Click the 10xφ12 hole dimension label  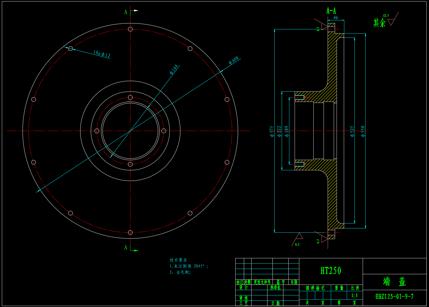click(102, 54)
